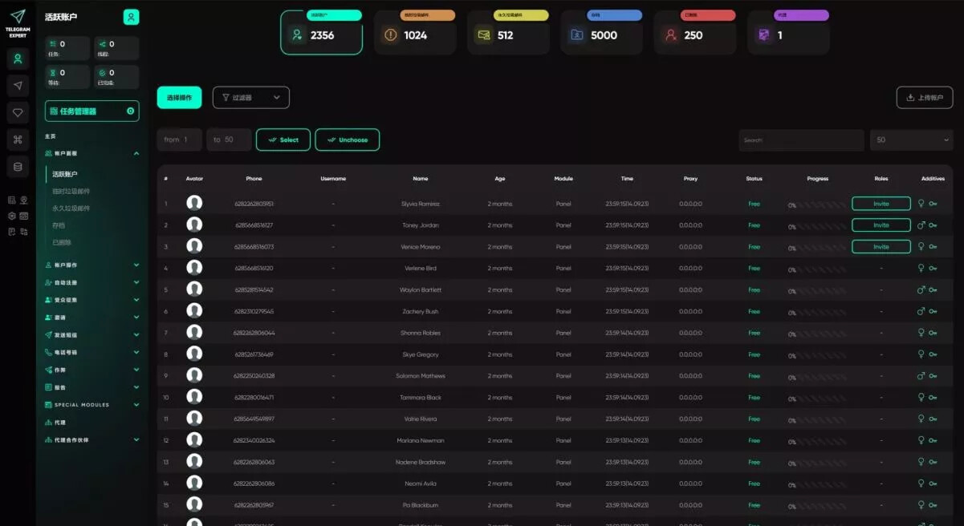Open 已删除 in the sidebar menu
This screenshot has width=964, height=526.
coord(62,242)
